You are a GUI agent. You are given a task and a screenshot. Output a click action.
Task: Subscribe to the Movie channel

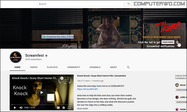click(x=181, y=90)
